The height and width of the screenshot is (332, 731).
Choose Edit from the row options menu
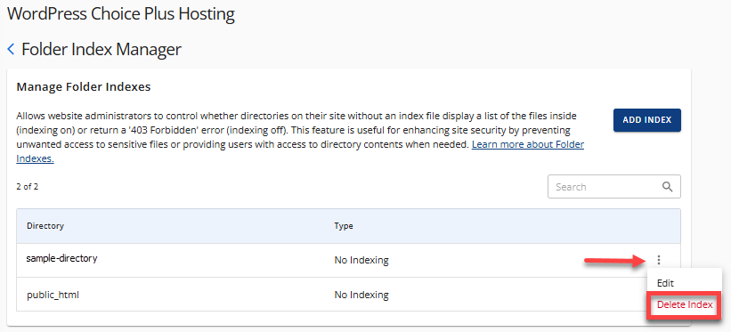pyautogui.click(x=665, y=283)
